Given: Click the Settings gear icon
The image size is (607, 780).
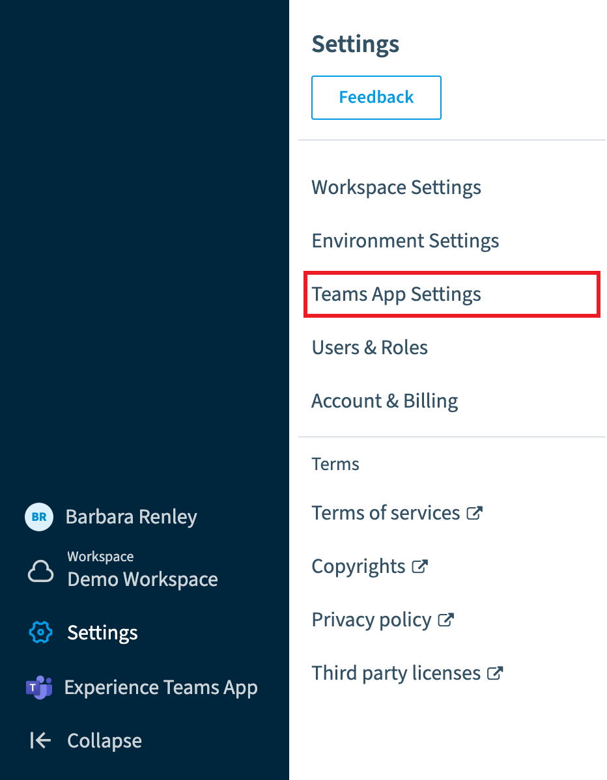Looking at the screenshot, I should (41, 632).
